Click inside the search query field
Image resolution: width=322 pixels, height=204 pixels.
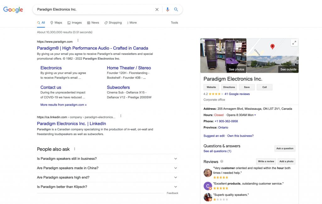pos(94,9)
